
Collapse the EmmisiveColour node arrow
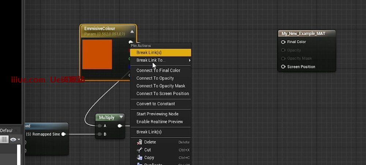point(132,31)
